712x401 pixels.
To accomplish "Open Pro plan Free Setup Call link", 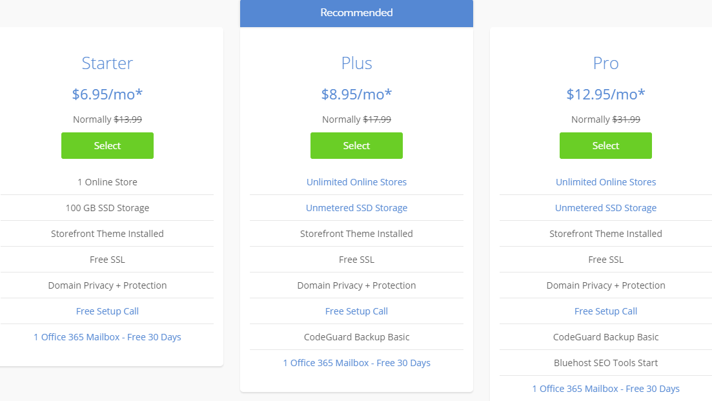I will [x=605, y=311].
